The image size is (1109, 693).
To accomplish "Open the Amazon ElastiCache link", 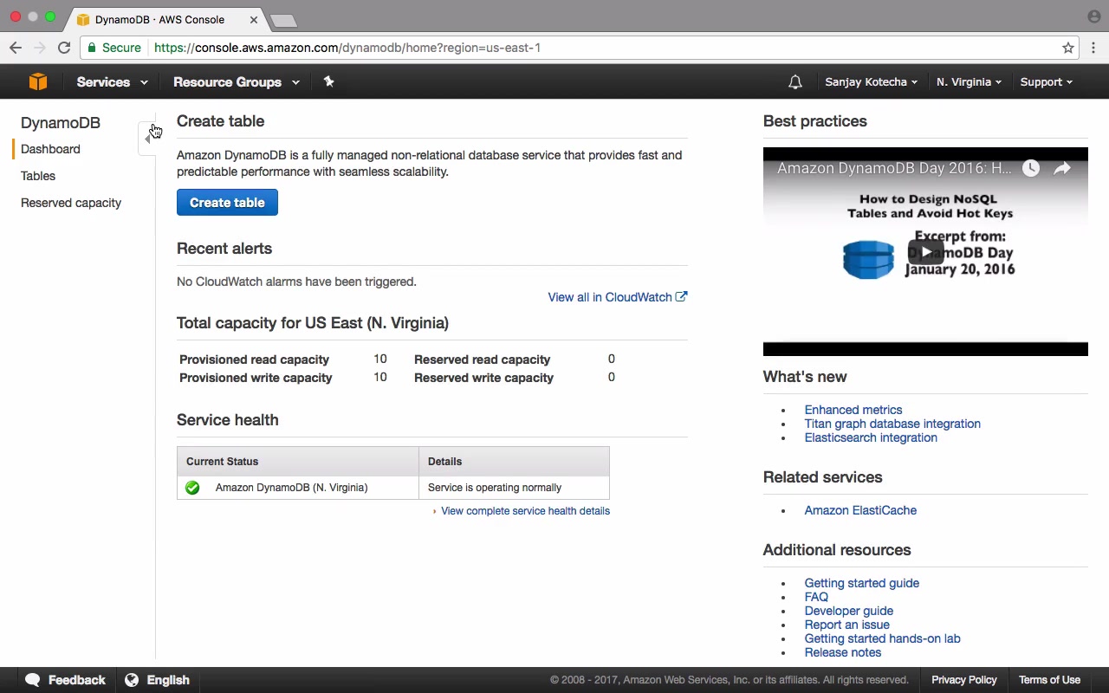I will [860, 510].
